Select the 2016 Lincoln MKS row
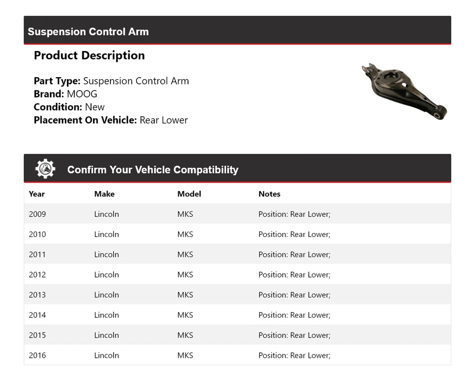The image size is (475, 381). coord(237,355)
